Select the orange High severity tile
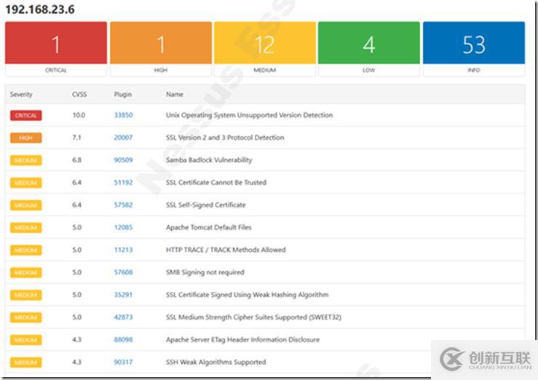The height and width of the screenshot is (380, 538). click(x=161, y=44)
